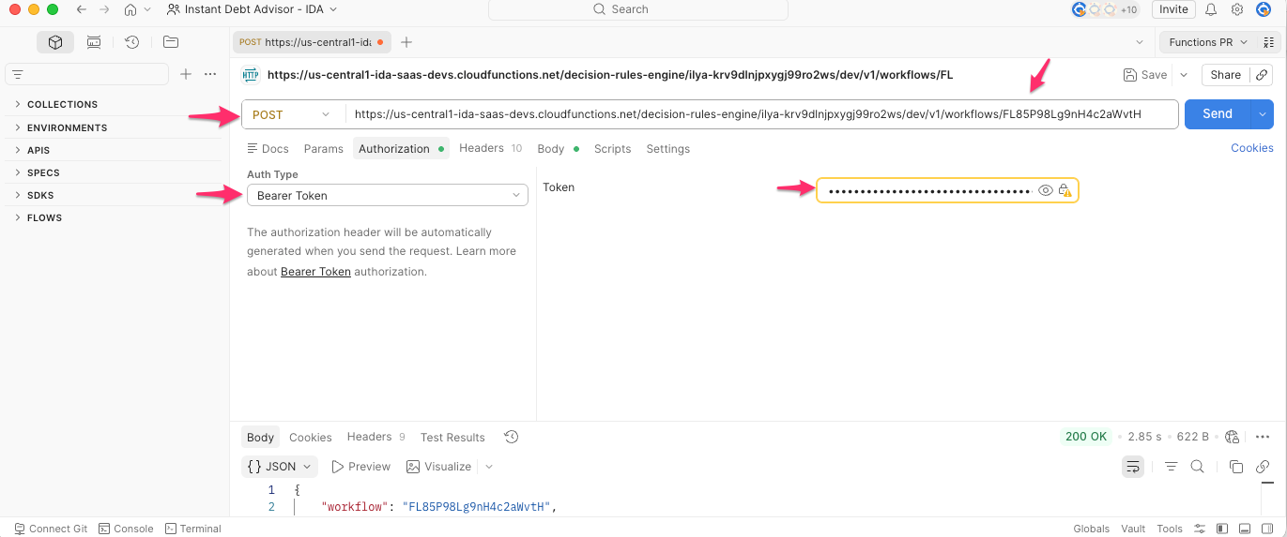The width and height of the screenshot is (1287, 537).
Task: Click the HTTP request type icon
Action: [x=251, y=74]
